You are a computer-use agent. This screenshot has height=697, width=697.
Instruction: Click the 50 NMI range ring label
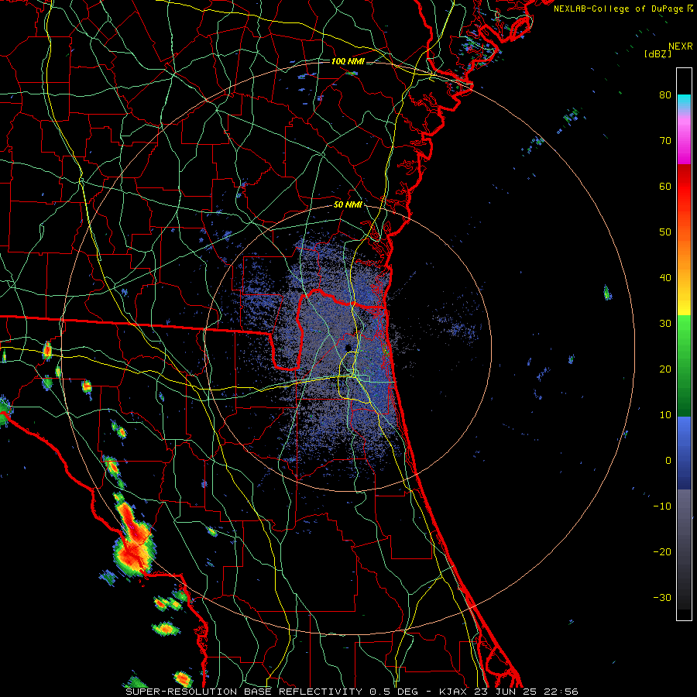click(x=348, y=205)
